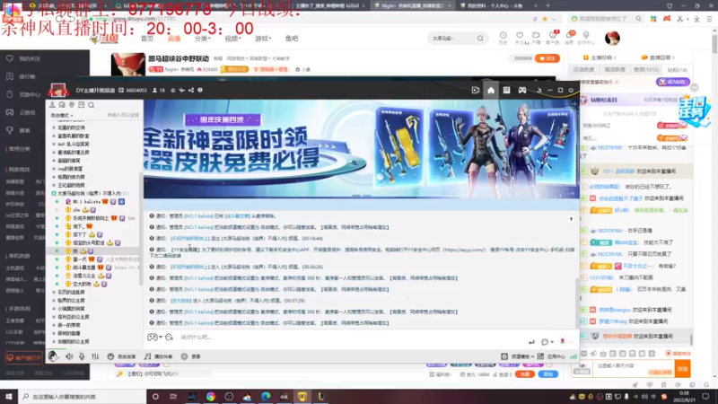718x404 pixels.
Task: Open the user icon above channel list
Action: (53, 105)
